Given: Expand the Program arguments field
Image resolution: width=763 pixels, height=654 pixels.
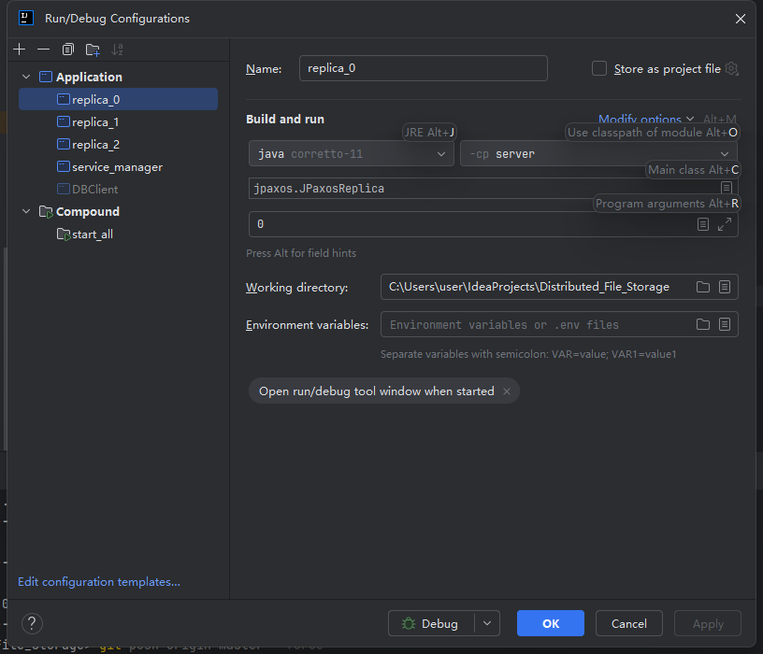Looking at the screenshot, I should pos(725,224).
